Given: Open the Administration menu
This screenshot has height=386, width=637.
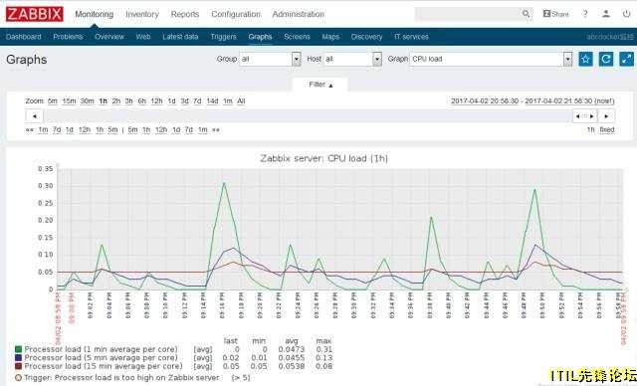Looking at the screenshot, I should point(299,14).
